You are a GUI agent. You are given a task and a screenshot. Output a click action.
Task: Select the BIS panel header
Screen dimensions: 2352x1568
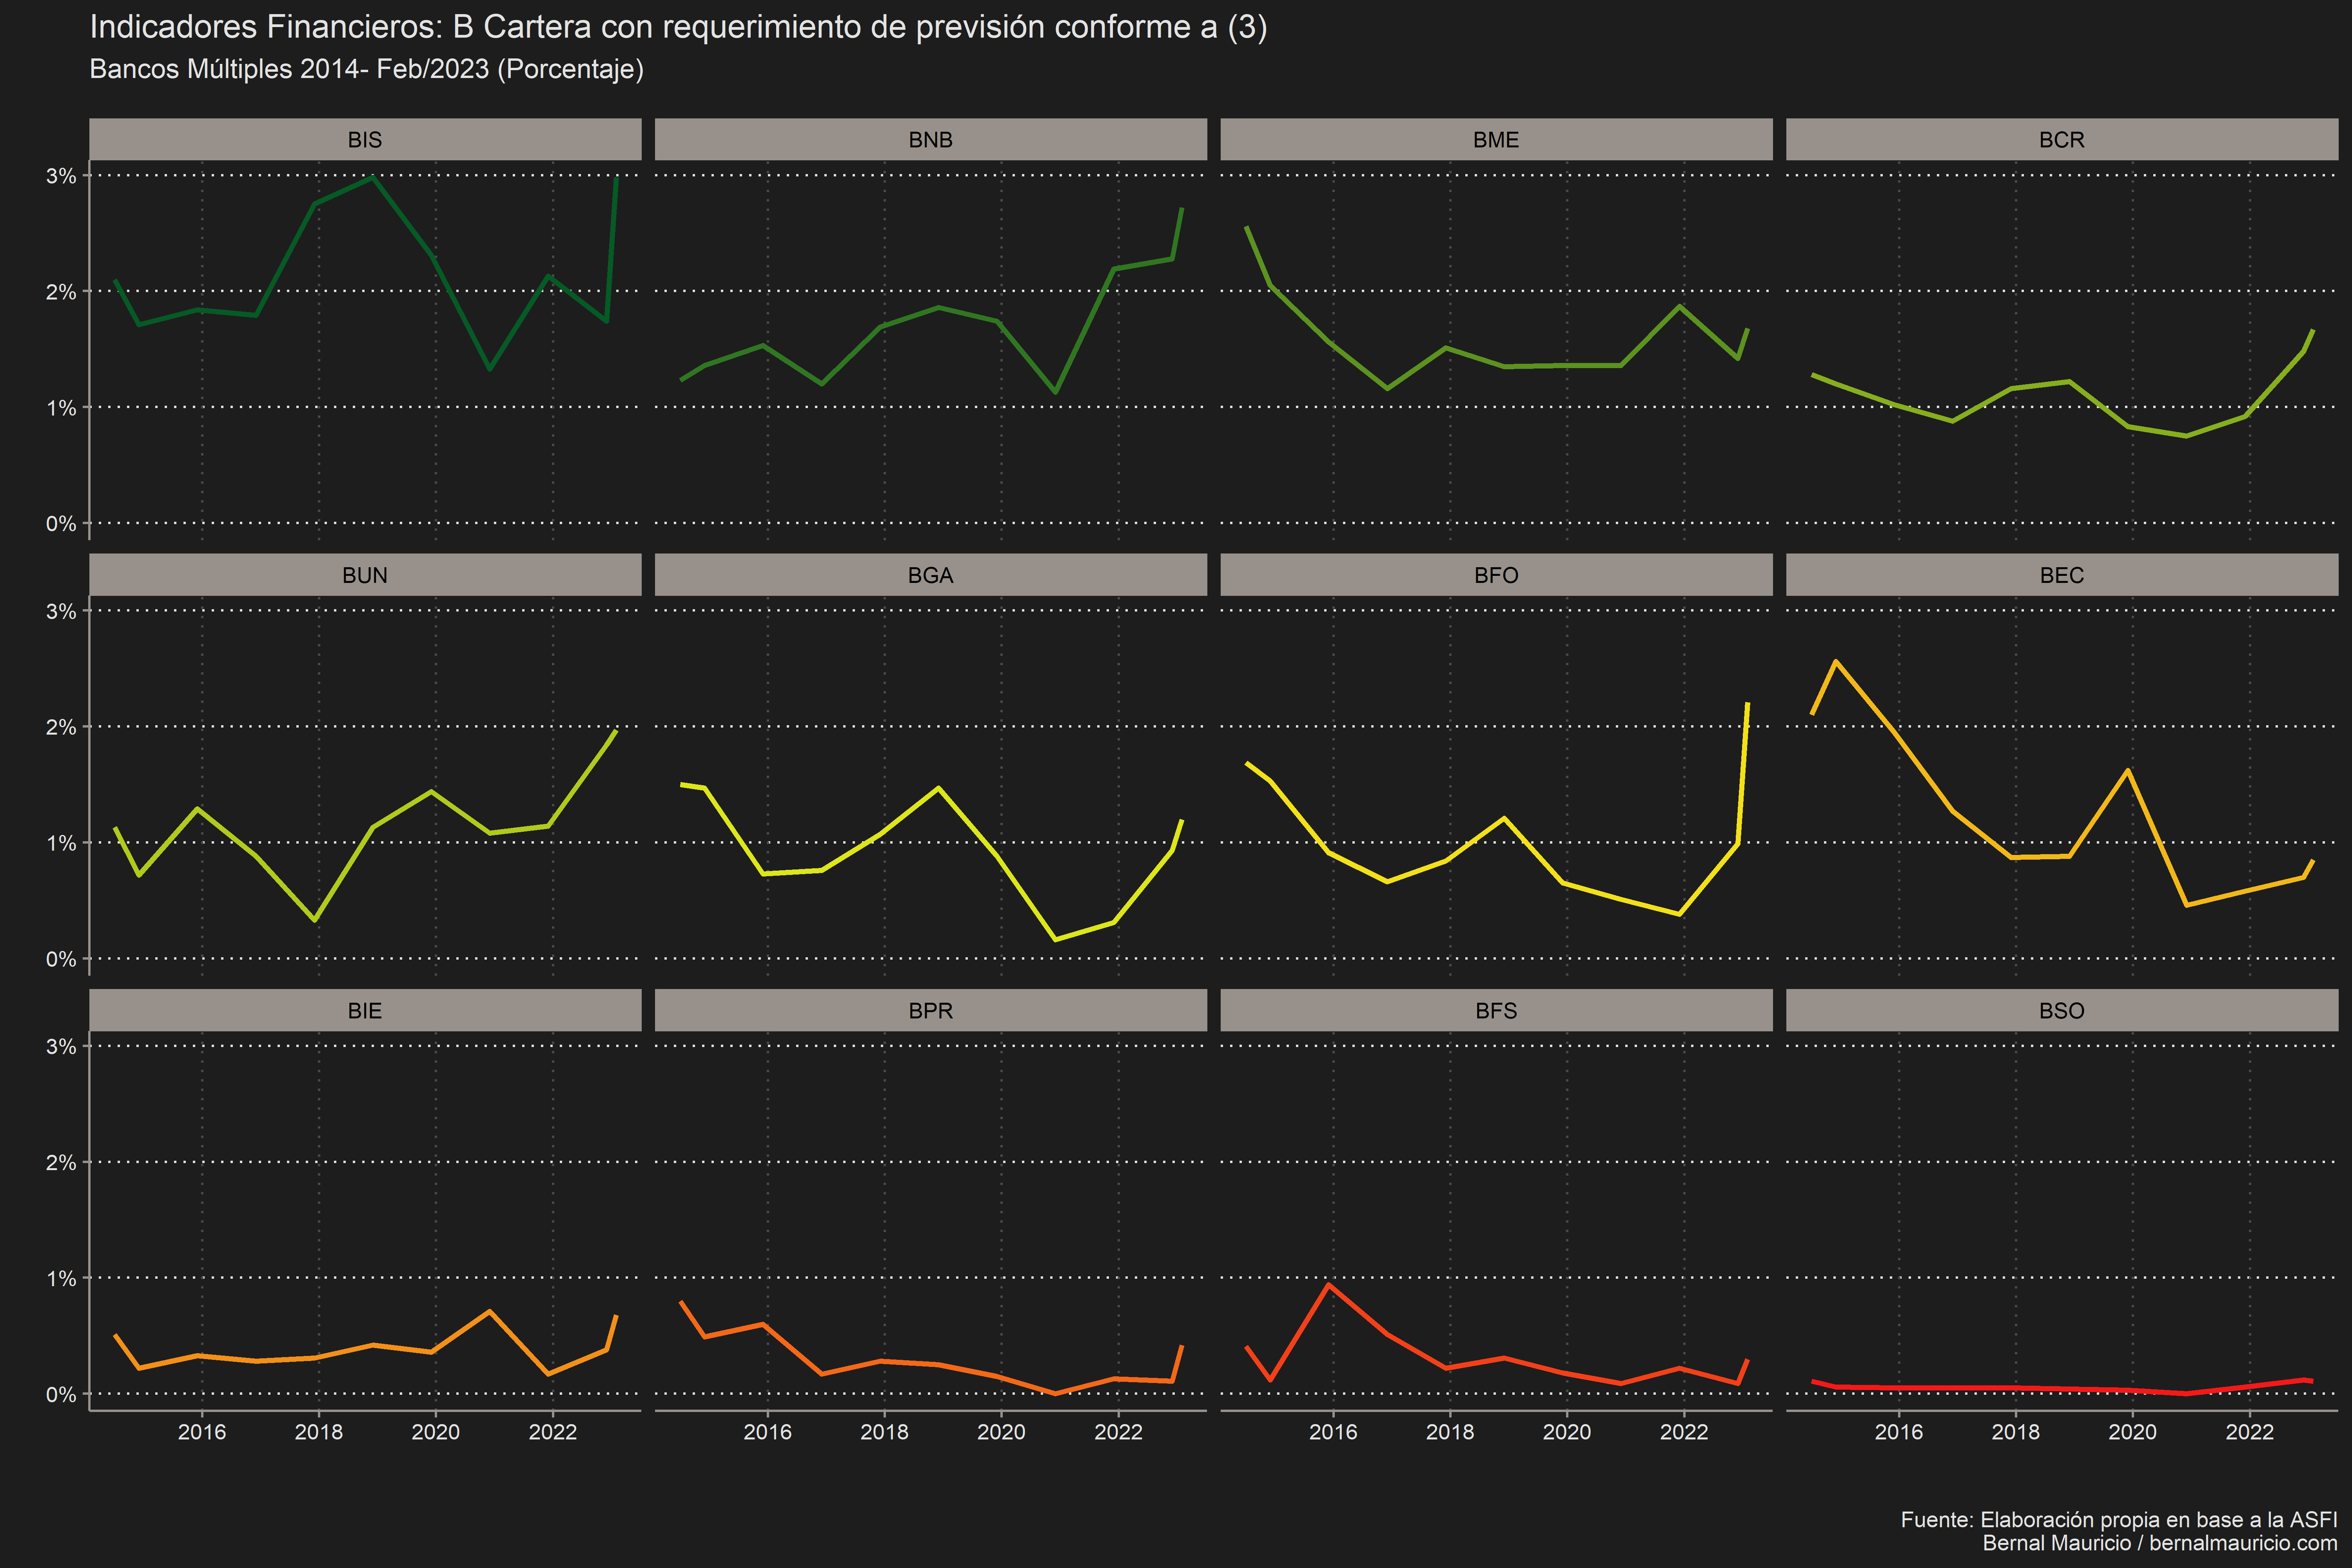point(365,140)
